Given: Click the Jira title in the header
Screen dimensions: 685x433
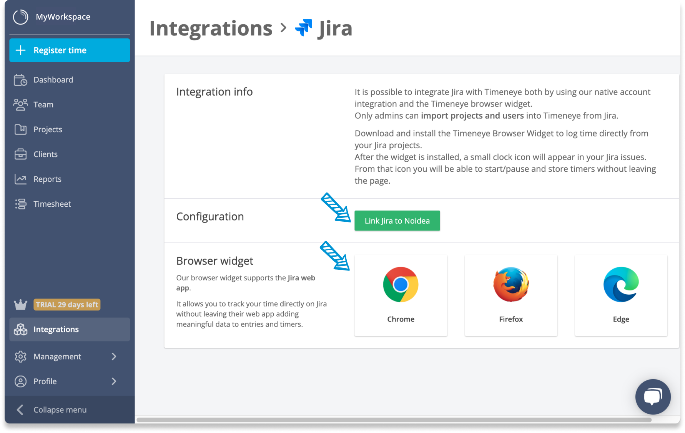Looking at the screenshot, I should point(335,29).
